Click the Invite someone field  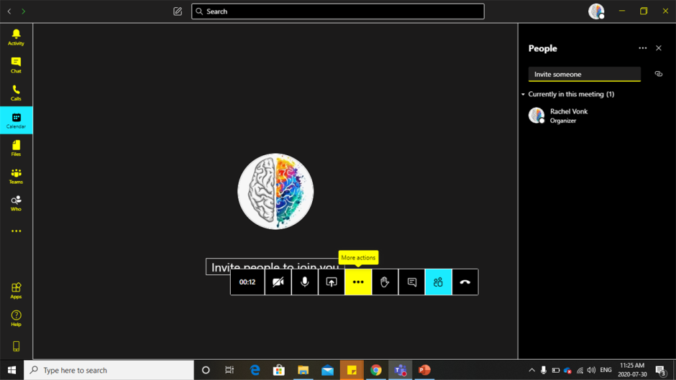pos(584,74)
